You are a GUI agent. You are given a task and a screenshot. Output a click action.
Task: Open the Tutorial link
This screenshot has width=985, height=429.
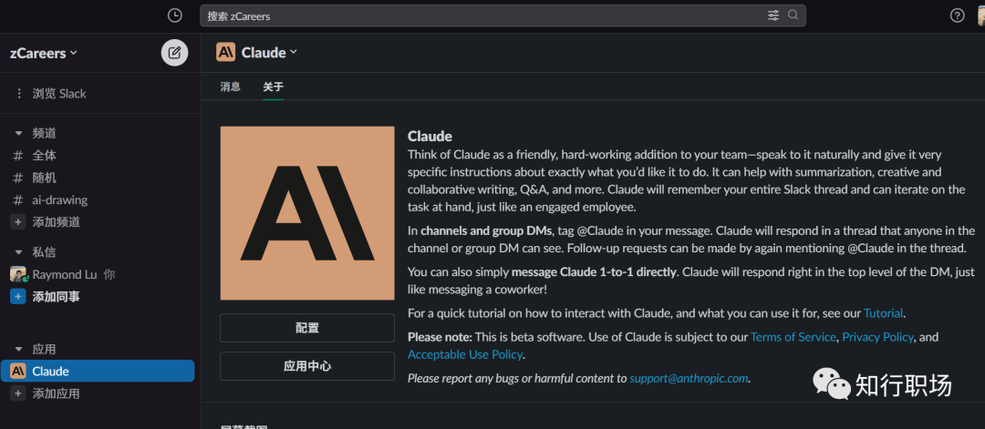[883, 313]
